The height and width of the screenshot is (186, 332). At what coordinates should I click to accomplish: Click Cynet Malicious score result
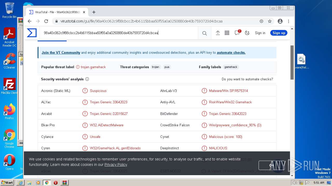[225, 137]
